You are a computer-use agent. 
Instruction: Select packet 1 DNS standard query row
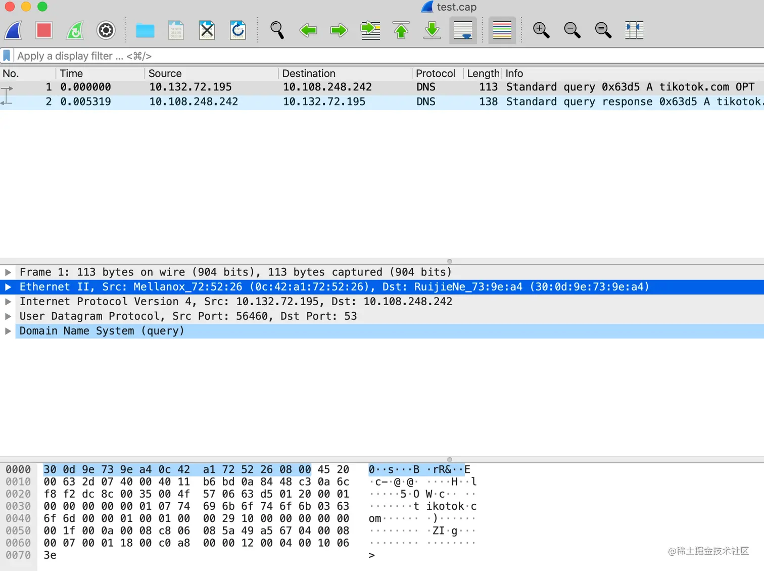tap(382, 87)
